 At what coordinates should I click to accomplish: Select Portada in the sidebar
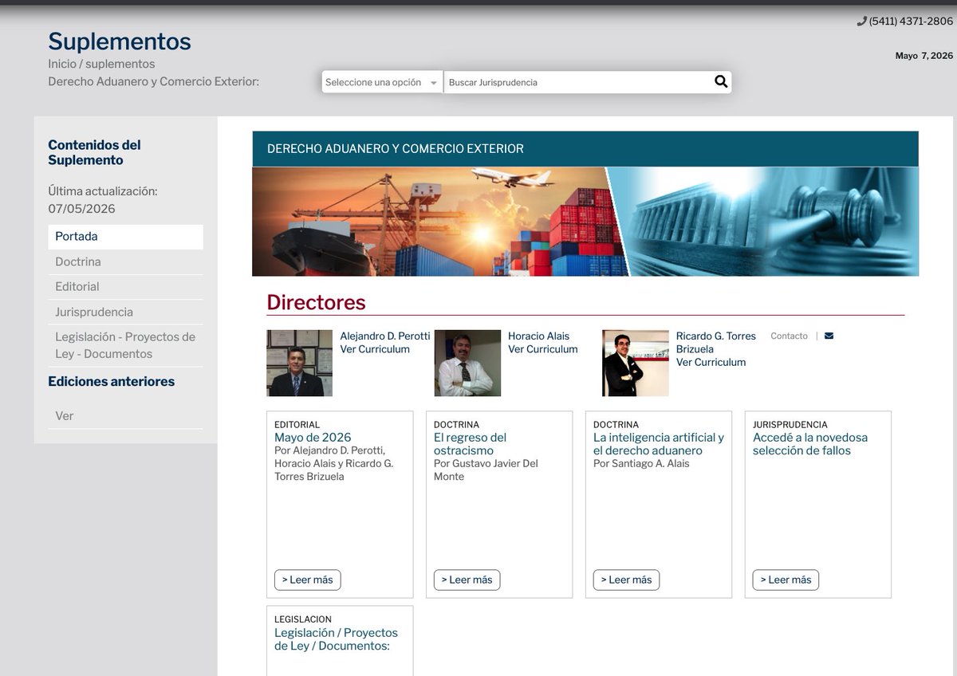click(125, 237)
